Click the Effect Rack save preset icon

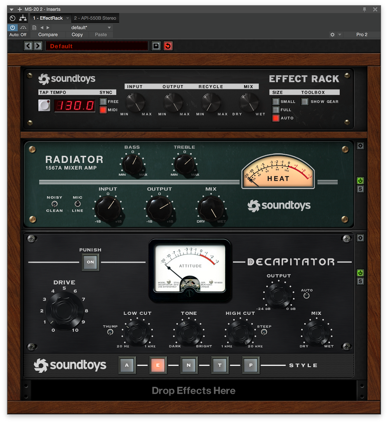(x=156, y=46)
